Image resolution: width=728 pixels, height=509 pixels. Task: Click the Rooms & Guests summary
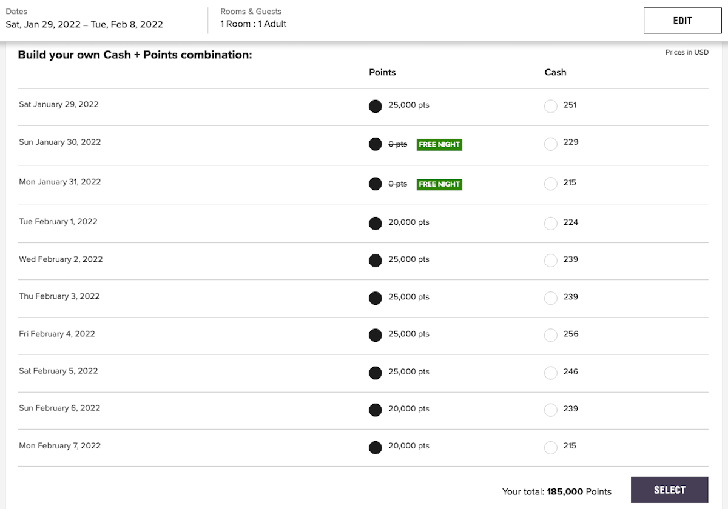(x=253, y=24)
